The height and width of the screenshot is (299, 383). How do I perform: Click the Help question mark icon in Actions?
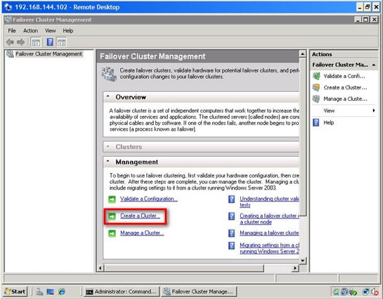click(x=316, y=122)
